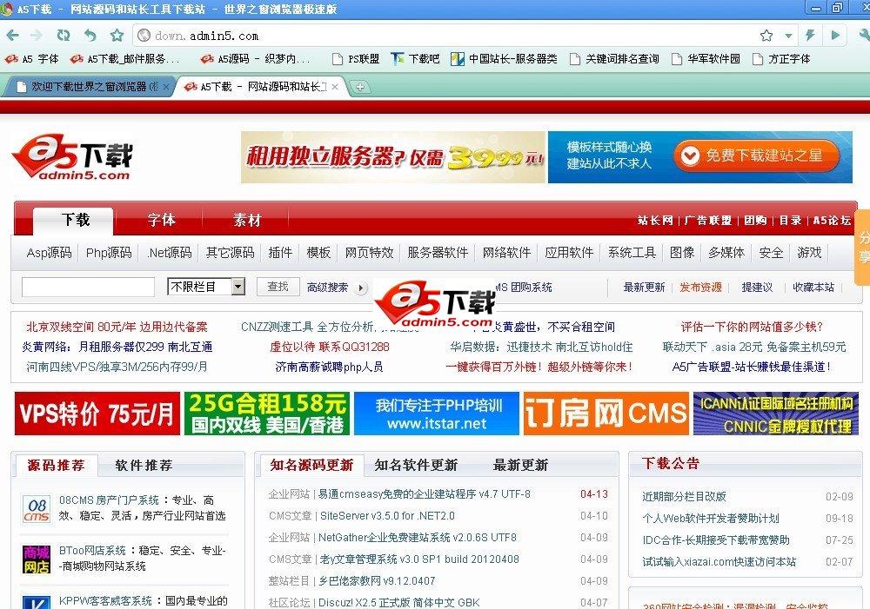Open the 高级搜索 link

(327, 288)
